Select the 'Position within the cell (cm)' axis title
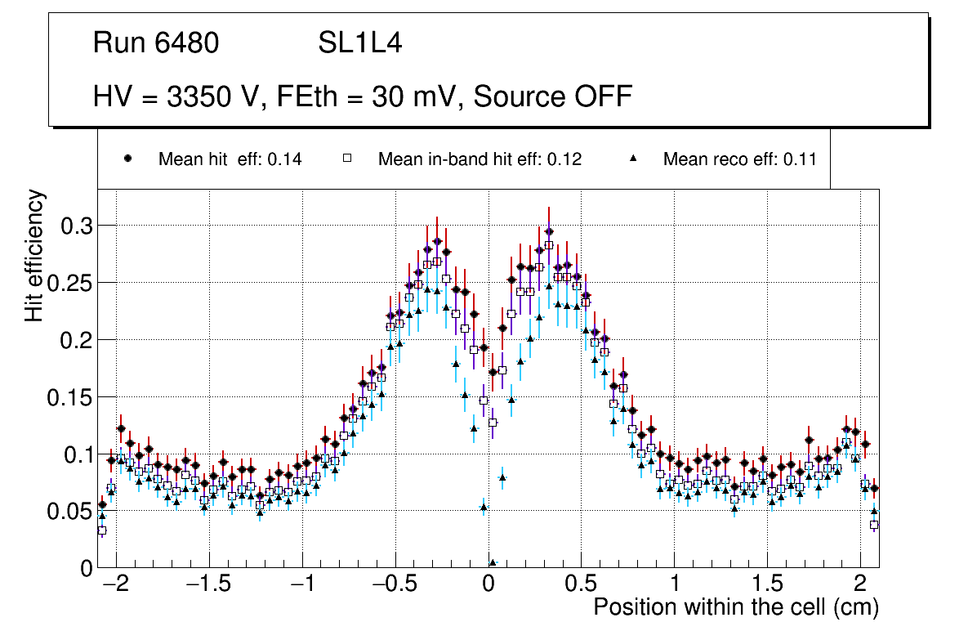977x631 pixels. [x=735, y=607]
